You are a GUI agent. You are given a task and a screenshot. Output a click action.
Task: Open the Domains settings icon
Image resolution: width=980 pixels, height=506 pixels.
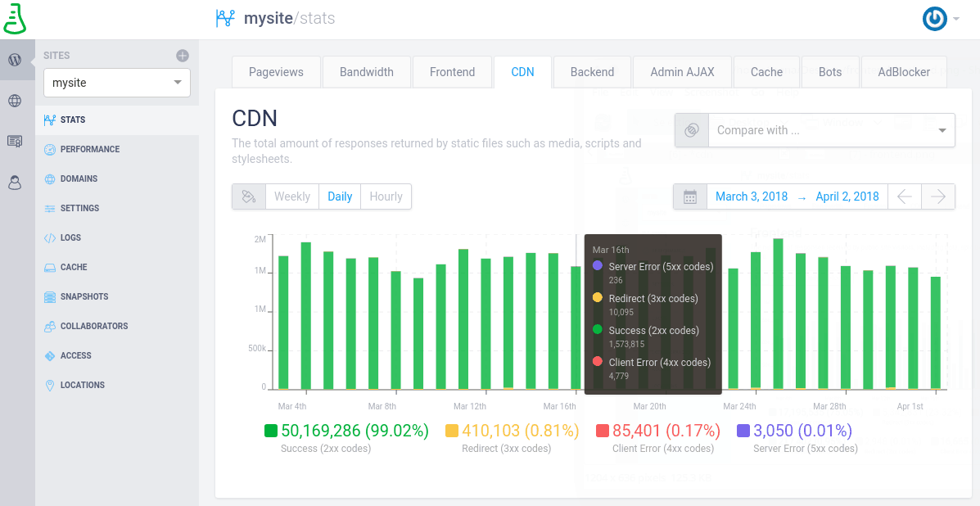pyautogui.click(x=49, y=178)
